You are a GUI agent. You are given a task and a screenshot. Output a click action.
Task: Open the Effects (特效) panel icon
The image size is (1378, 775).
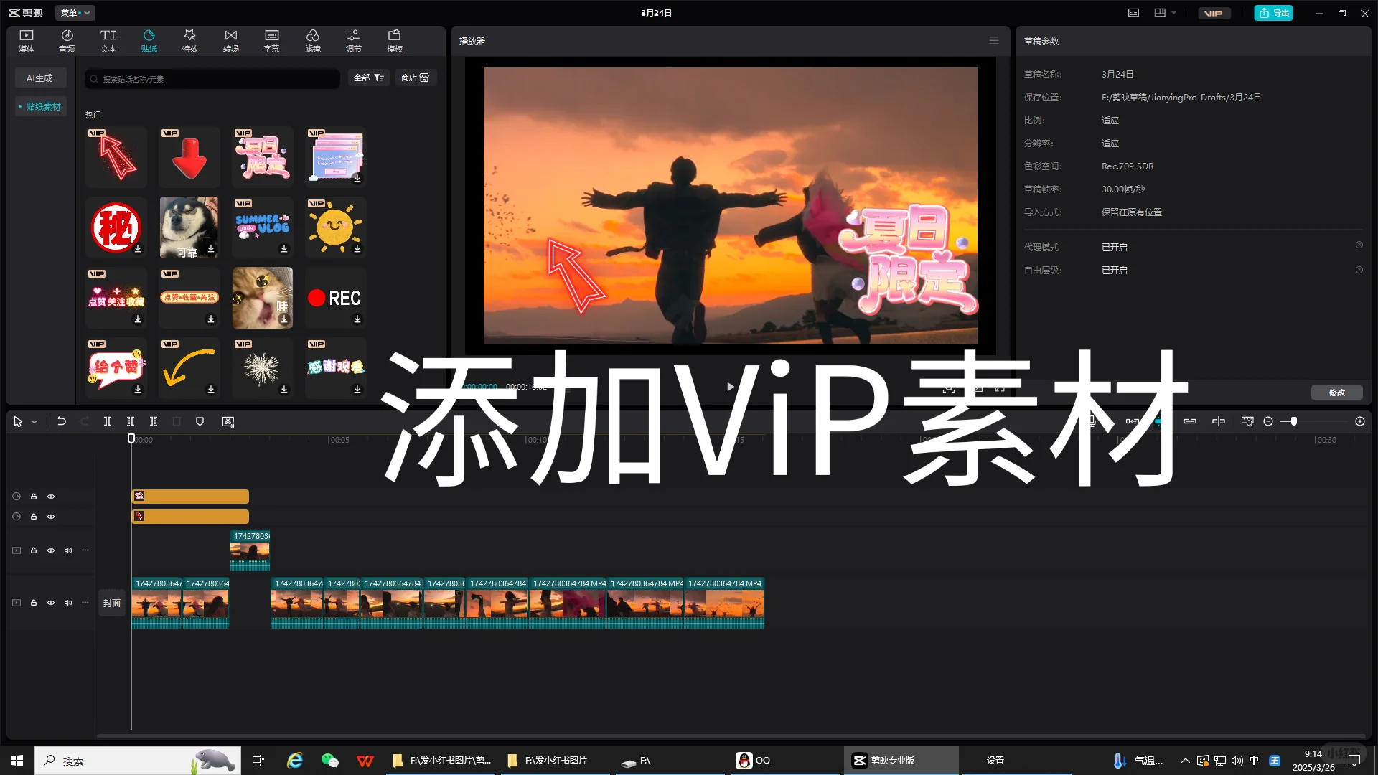(189, 40)
